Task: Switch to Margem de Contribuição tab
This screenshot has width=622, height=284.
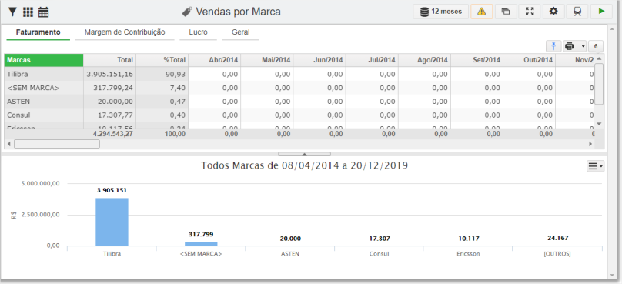Action: pos(125,32)
